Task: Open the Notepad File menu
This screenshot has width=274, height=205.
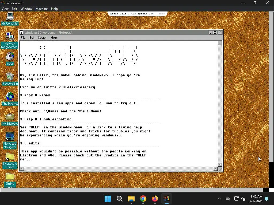Action: coord(23,38)
